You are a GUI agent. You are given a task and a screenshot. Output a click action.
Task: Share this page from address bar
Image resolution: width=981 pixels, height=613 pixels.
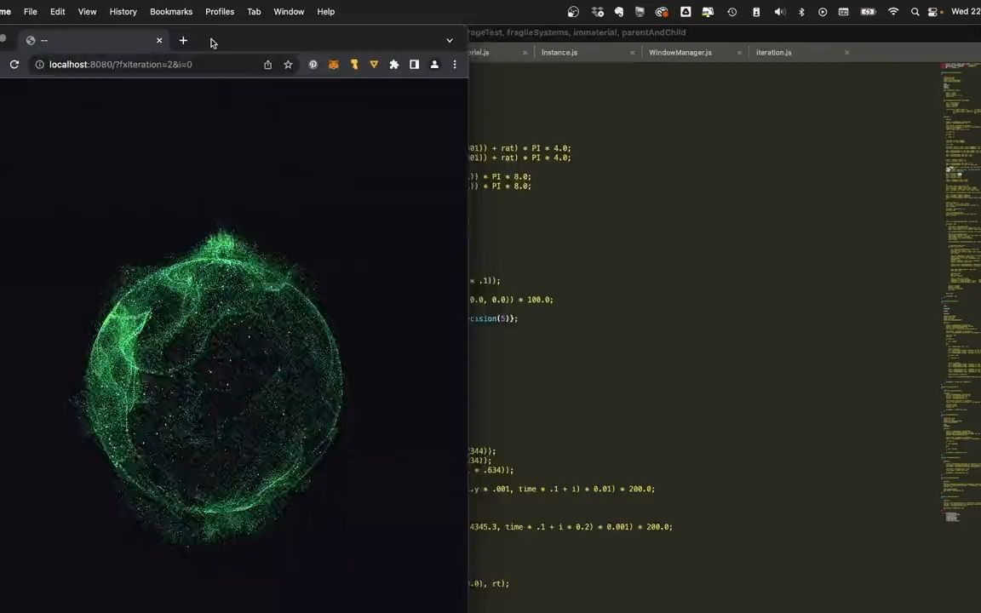click(267, 65)
